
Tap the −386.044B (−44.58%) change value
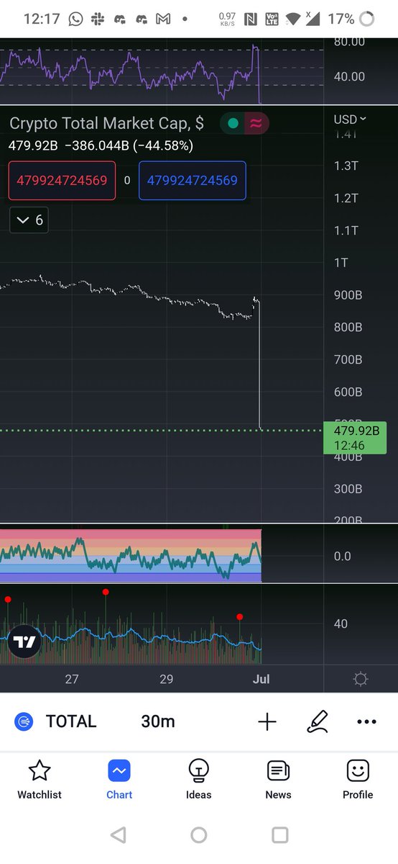coord(129,145)
